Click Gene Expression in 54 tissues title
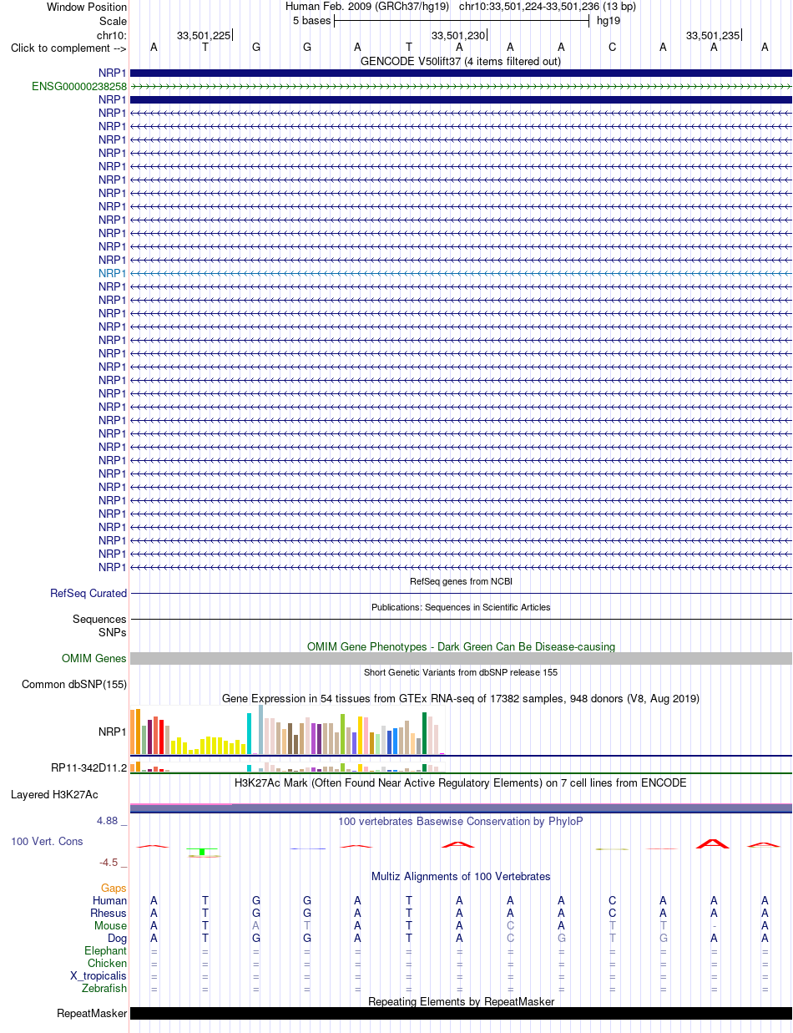793x1033 pixels. 461,698
